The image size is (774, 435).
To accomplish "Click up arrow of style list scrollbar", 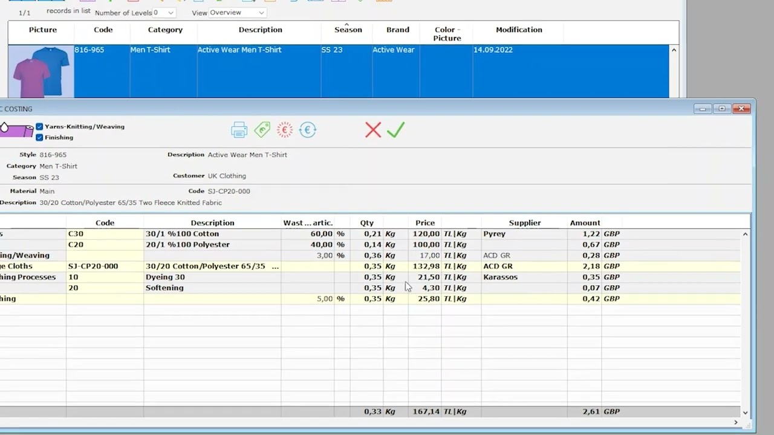I will point(674,50).
